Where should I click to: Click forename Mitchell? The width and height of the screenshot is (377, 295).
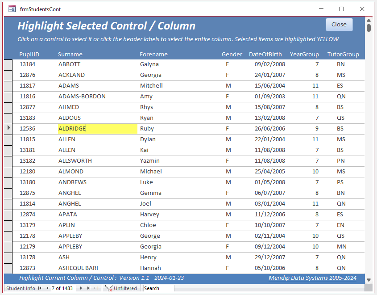[152, 86]
